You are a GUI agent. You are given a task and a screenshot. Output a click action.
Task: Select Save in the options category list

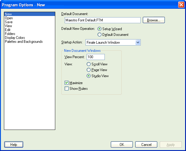pos(9,22)
